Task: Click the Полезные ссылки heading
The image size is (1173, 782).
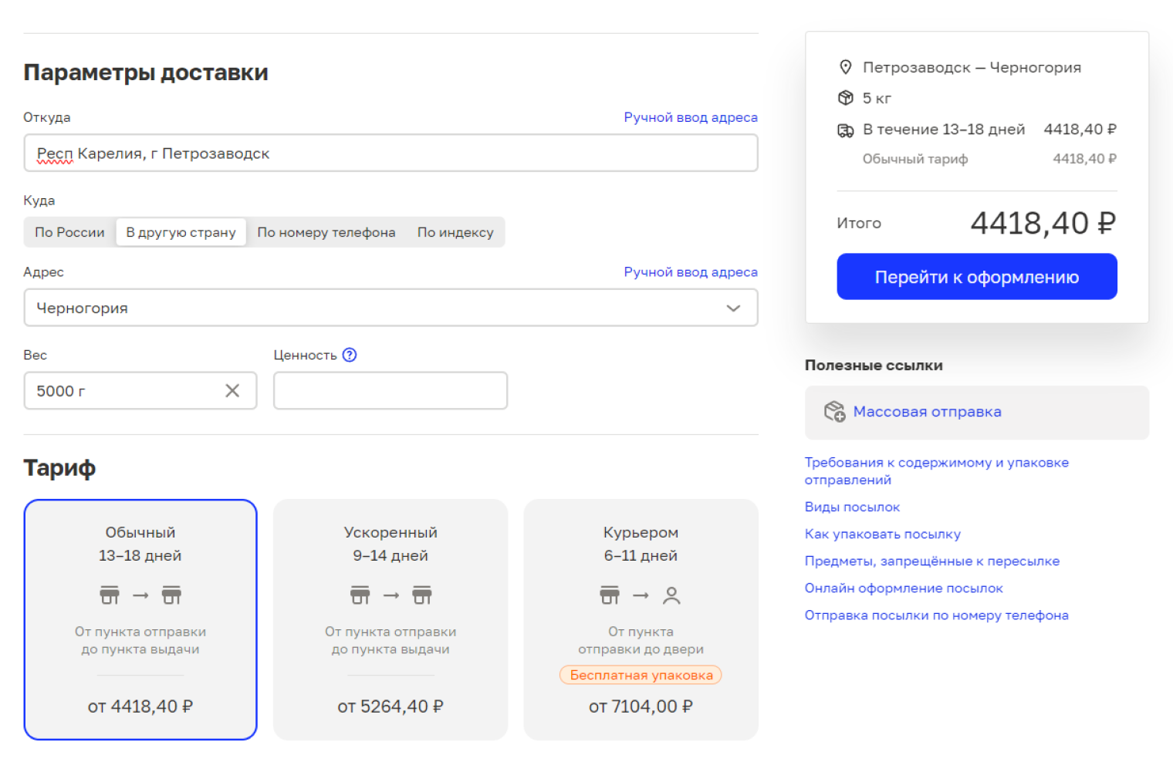Action: [874, 365]
